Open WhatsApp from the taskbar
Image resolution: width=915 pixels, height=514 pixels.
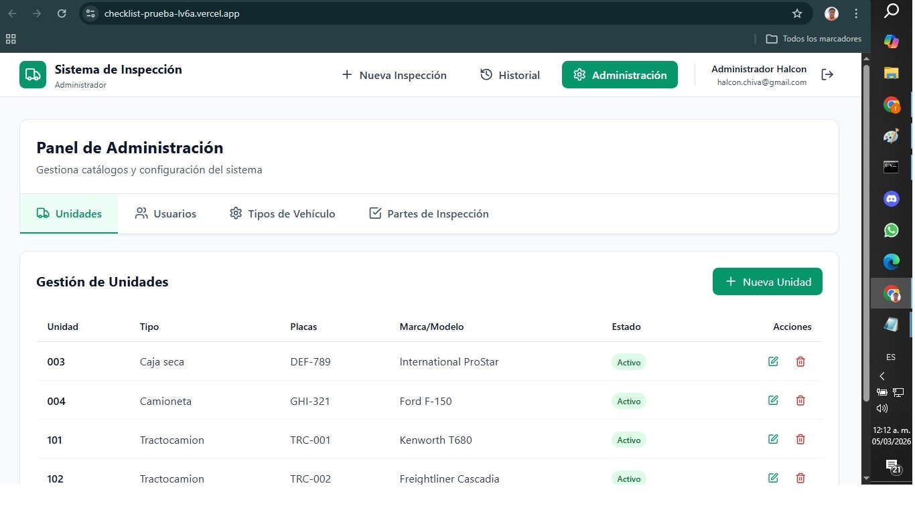point(891,230)
